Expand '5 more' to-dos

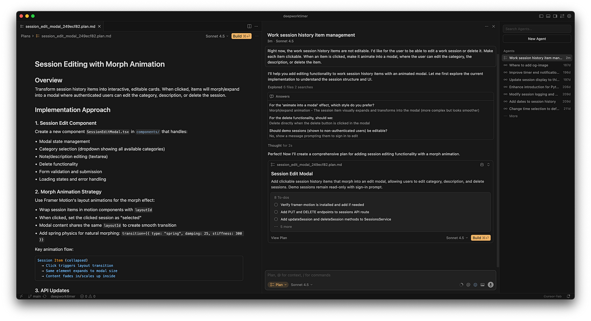pyautogui.click(x=283, y=227)
